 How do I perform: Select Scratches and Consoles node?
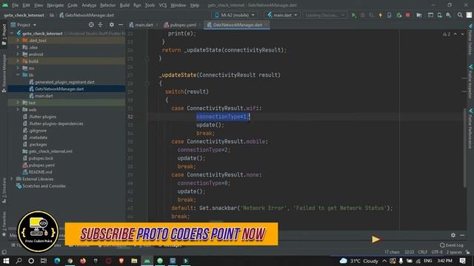click(x=44, y=185)
